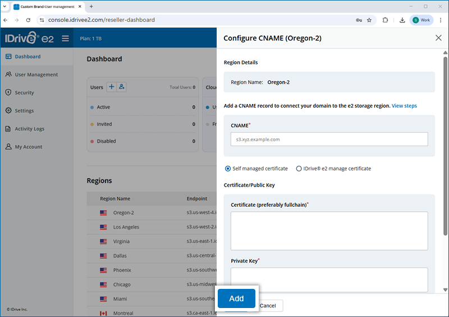449x317 pixels.
Task: Click the address bar URL
Action: pos(102,20)
